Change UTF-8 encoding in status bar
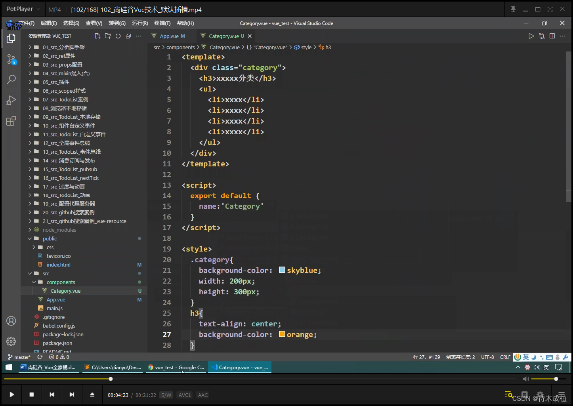This screenshot has height=406, width=573. pos(487,357)
